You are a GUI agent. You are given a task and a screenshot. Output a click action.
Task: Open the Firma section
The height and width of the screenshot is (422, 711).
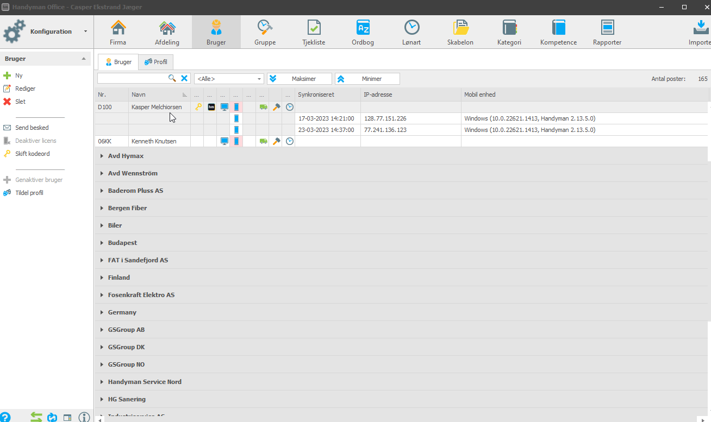click(x=118, y=32)
